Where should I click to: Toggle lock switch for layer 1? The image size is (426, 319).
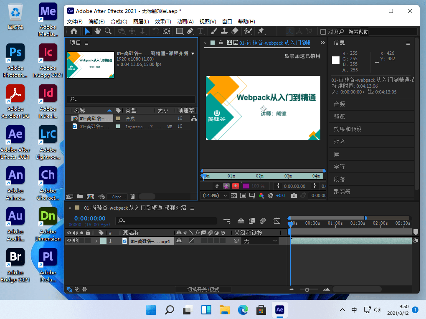(88, 241)
